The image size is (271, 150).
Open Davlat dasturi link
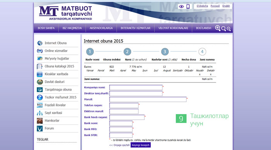(x=55, y=82)
